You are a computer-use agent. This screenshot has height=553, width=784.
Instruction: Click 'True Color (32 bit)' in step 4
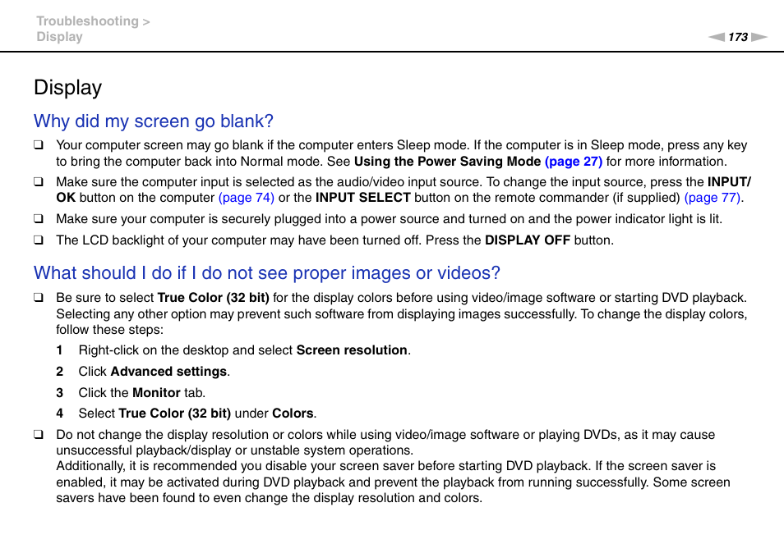click(x=174, y=414)
